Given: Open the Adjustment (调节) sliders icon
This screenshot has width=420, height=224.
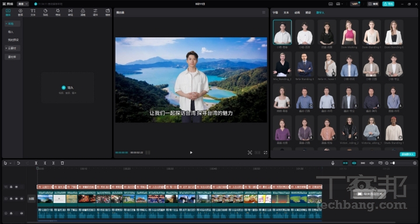Looking at the screenshot, I should [95, 12].
